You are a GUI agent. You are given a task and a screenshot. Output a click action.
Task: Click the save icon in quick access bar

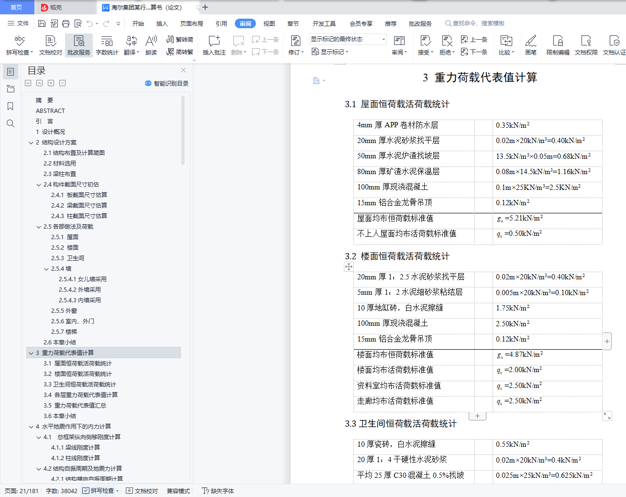[42, 23]
